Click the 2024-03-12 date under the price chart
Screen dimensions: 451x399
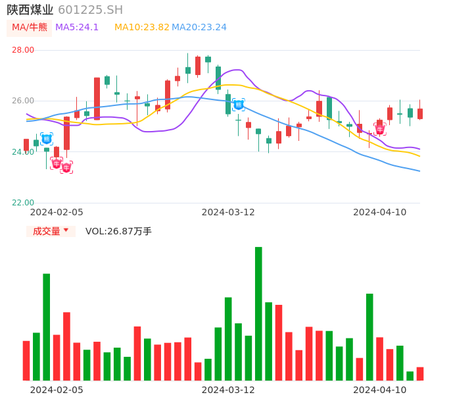coord(228,212)
